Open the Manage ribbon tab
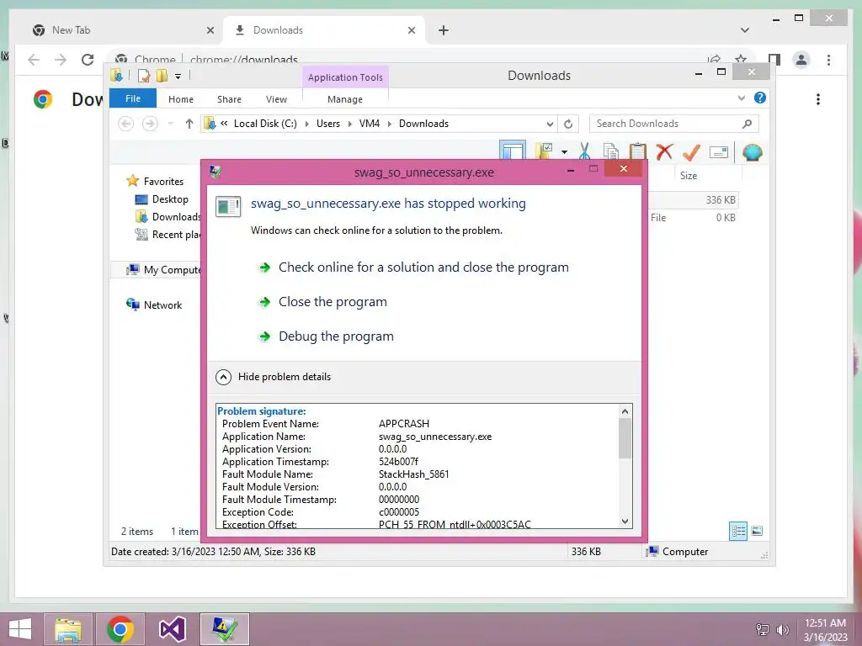Image resolution: width=862 pixels, height=646 pixels. [344, 99]
